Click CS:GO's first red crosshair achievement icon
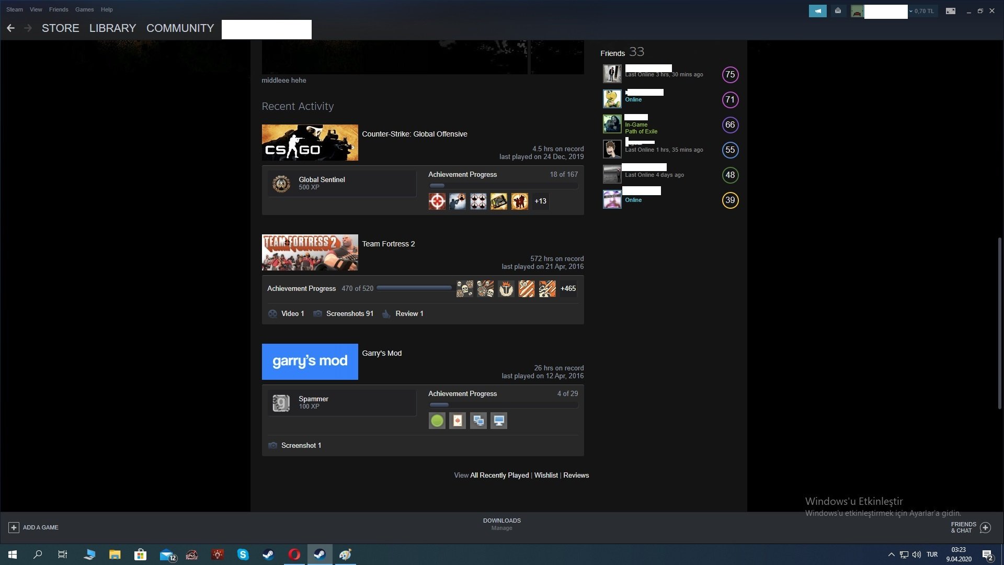This screenshot has height=565, width=1004. click(x=437, y=201)
